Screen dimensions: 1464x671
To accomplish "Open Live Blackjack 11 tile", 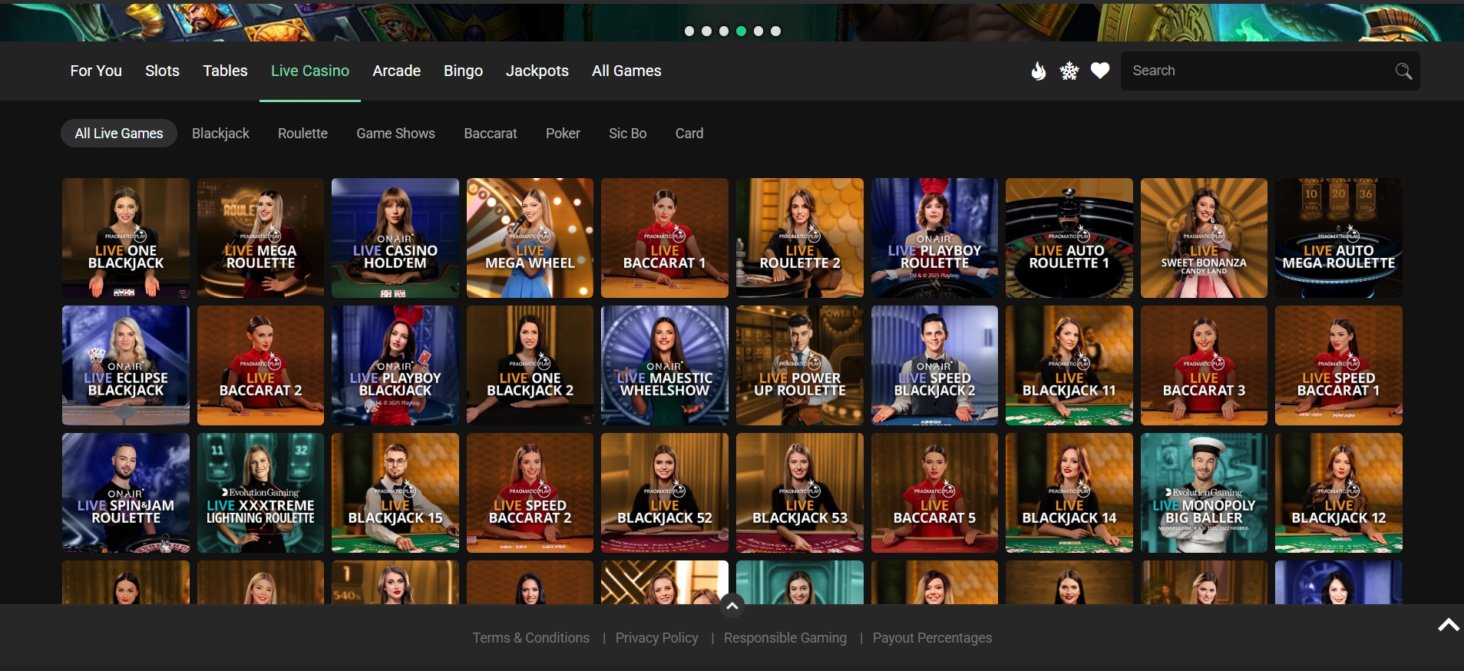I will (1069, 365).
